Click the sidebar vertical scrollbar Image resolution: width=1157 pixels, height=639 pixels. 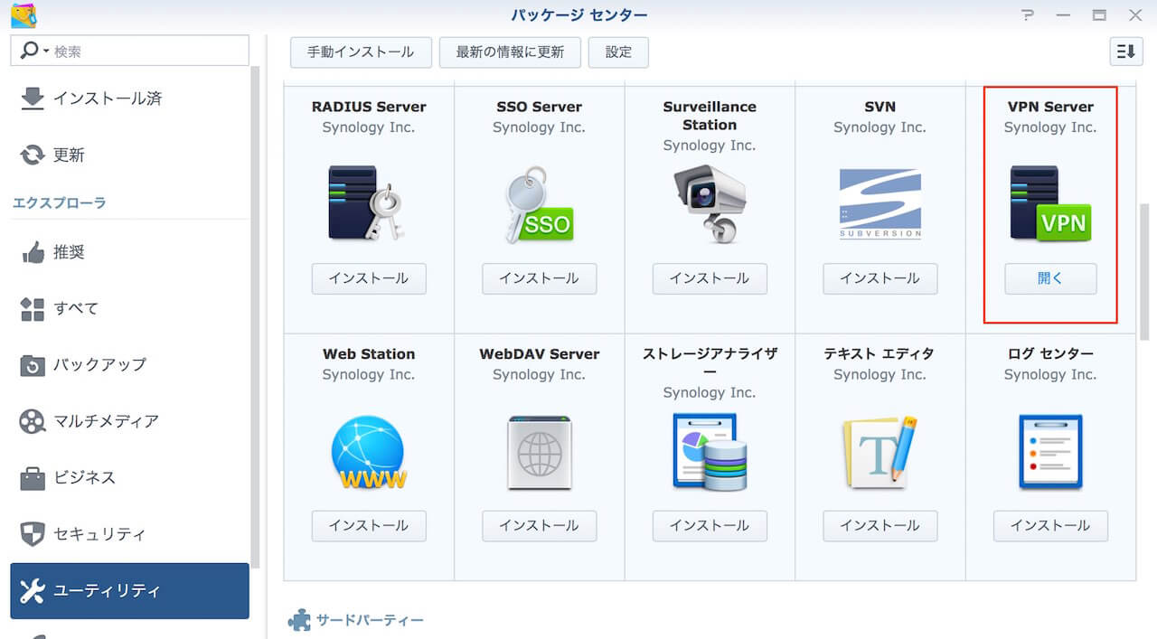tap(256, 316)
